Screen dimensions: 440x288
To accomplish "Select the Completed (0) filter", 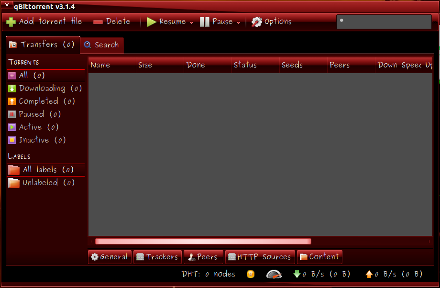I will tap(45, 101).
